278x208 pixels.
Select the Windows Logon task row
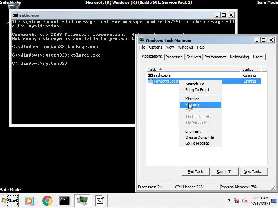click(204, 81)
